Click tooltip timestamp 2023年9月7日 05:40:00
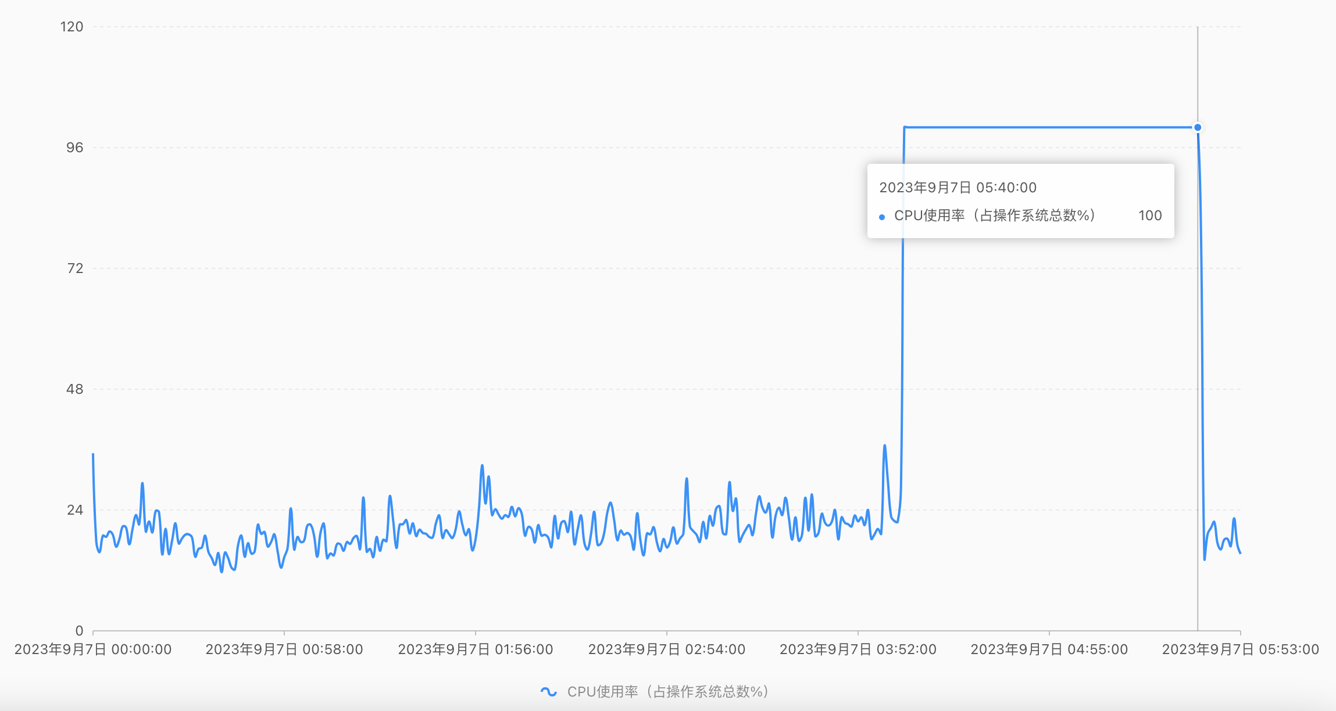 coord(958,188)
